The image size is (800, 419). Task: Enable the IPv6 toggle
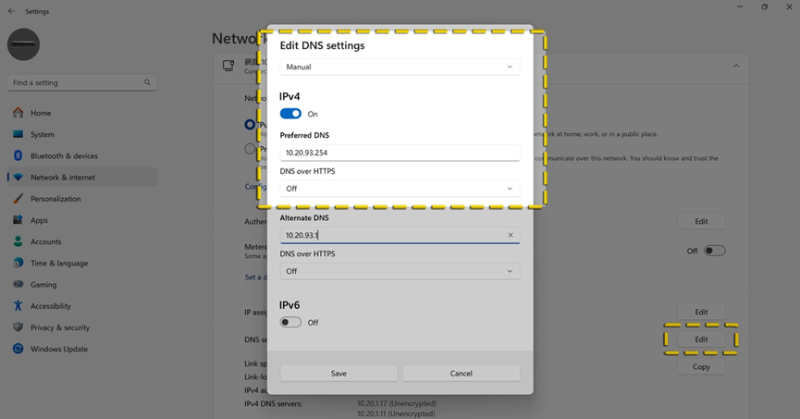[290, 323]
